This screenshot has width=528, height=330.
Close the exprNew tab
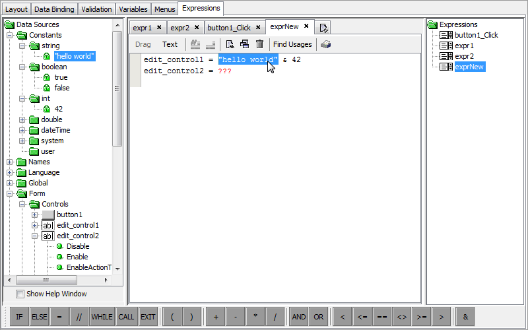pyautogui.click(x=306, y=27)
